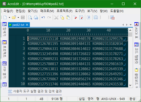Screen dimensions: 141x102
Task: Open the 창(W) menu
Action: [x=104, y=11]
